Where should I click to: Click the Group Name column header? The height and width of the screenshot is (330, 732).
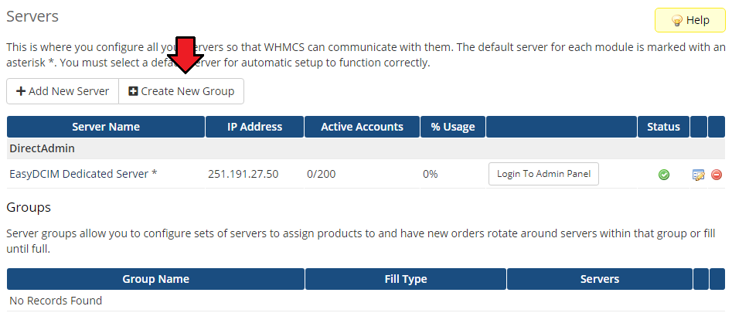[x=156, y=279]
